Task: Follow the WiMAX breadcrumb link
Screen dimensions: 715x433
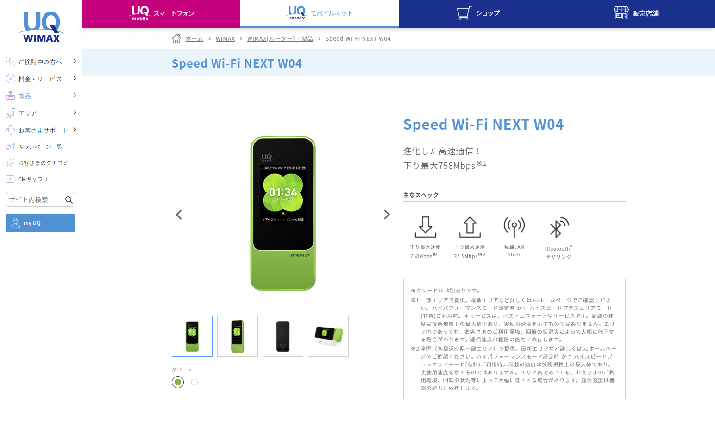Action: (x=225, y=39)
